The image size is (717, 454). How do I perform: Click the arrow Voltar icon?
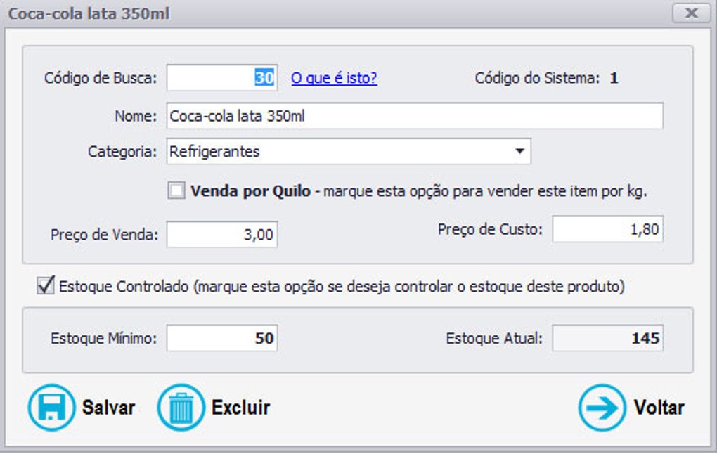602,408
